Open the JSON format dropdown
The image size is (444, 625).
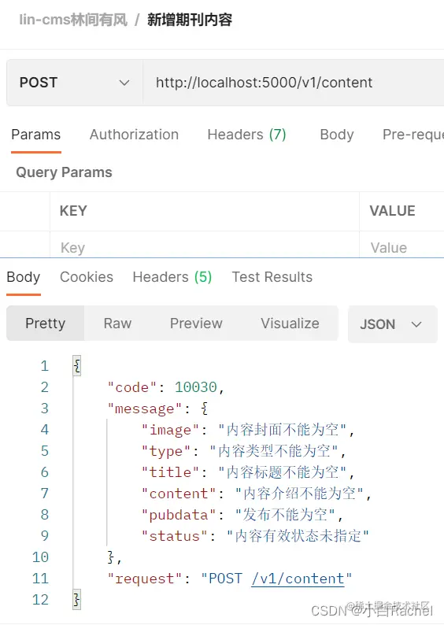coord(393,324)
